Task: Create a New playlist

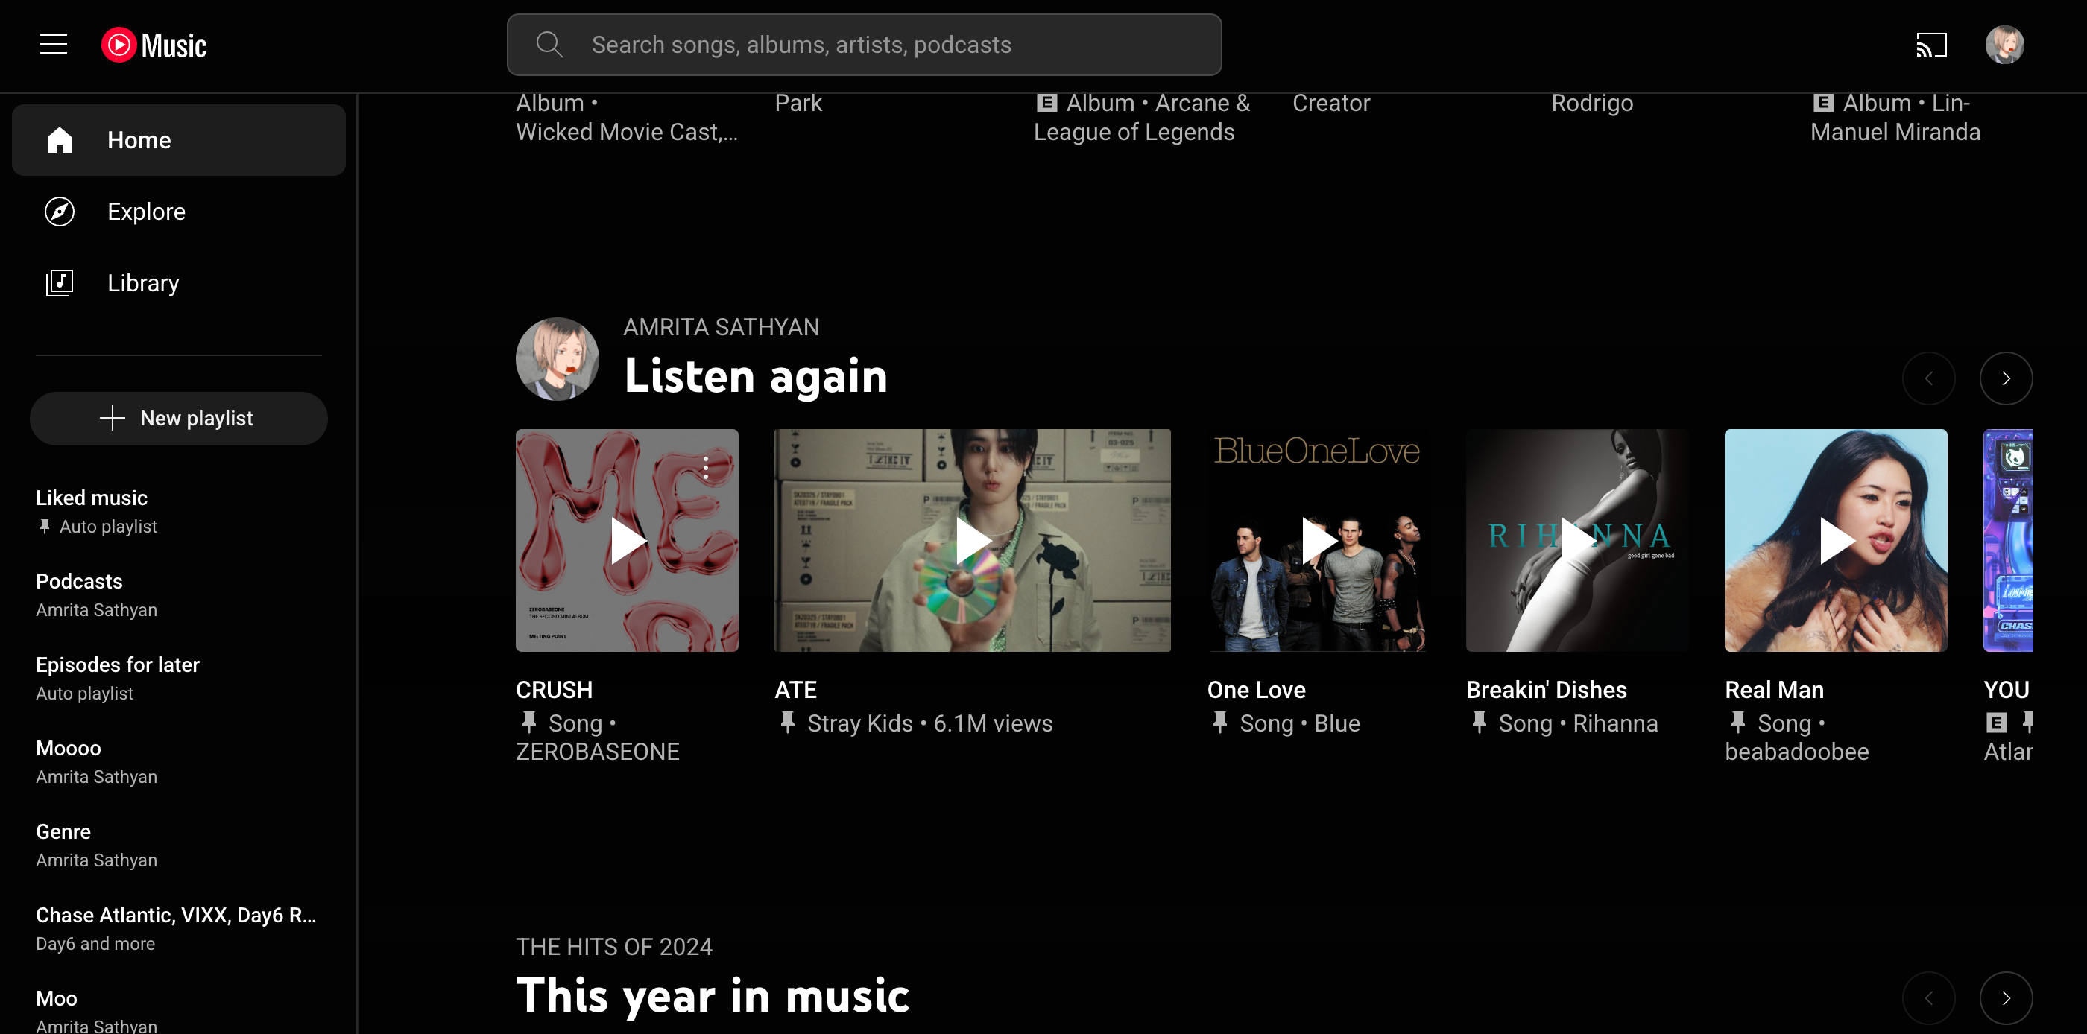Action: [178, 419]
